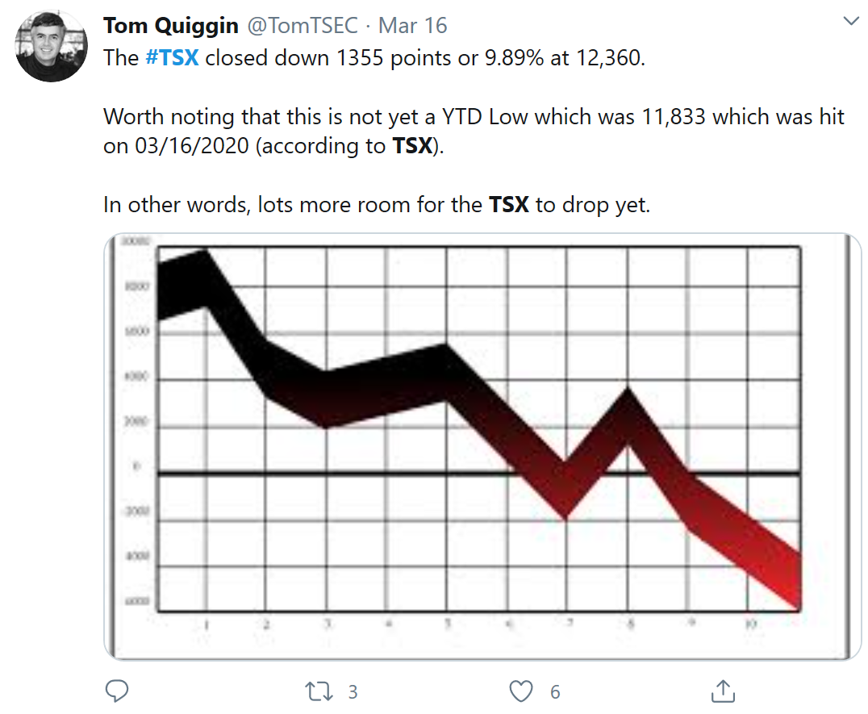
Task: Follow the #TSX hashtag link
Action: pyautogui.click(x=172, y=59)
